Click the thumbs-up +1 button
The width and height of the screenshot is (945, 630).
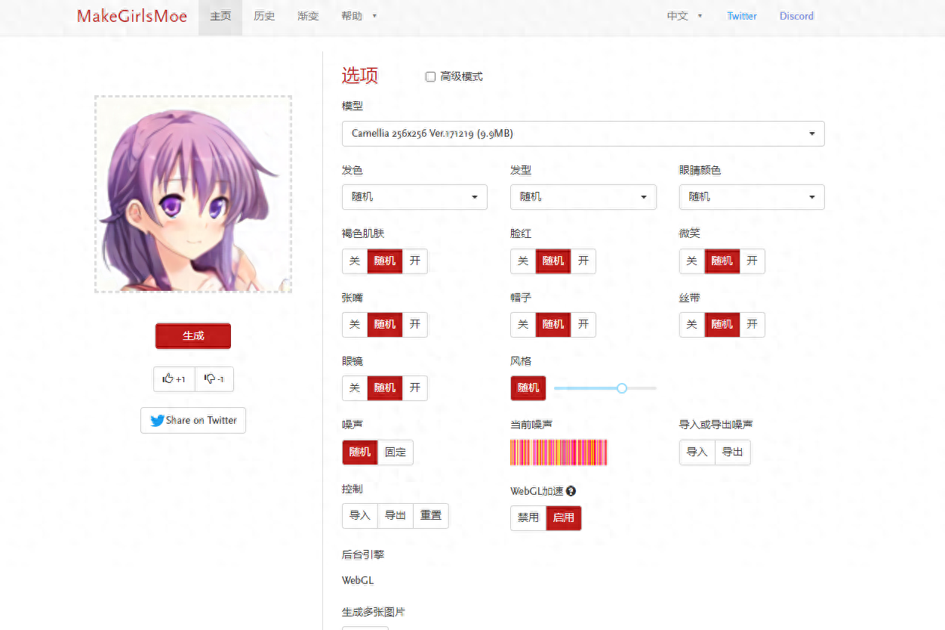click(x=174, y=379)
